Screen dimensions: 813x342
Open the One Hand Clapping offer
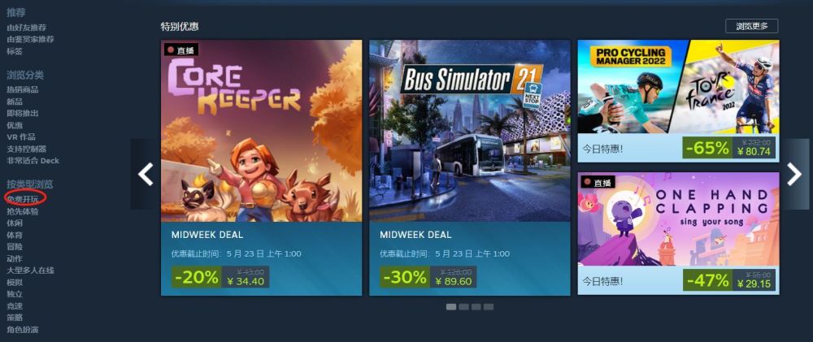click(678, 233)
